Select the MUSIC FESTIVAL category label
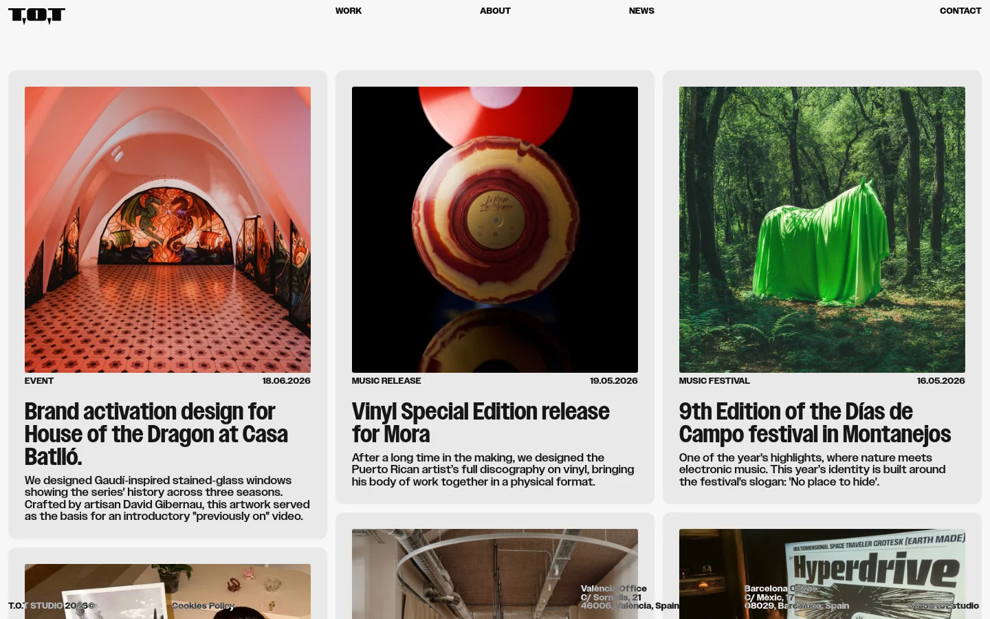 point(714,380)
